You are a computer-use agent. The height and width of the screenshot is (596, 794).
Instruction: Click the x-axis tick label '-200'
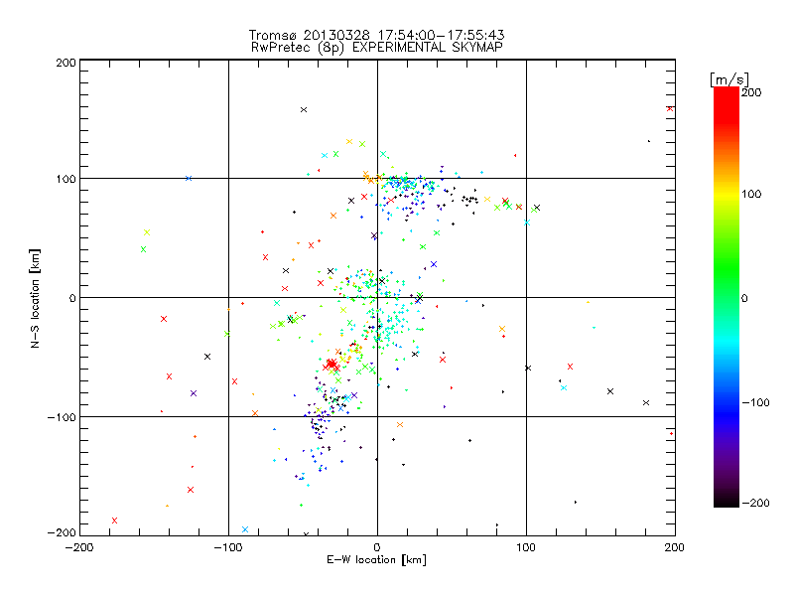pos(79,547)
